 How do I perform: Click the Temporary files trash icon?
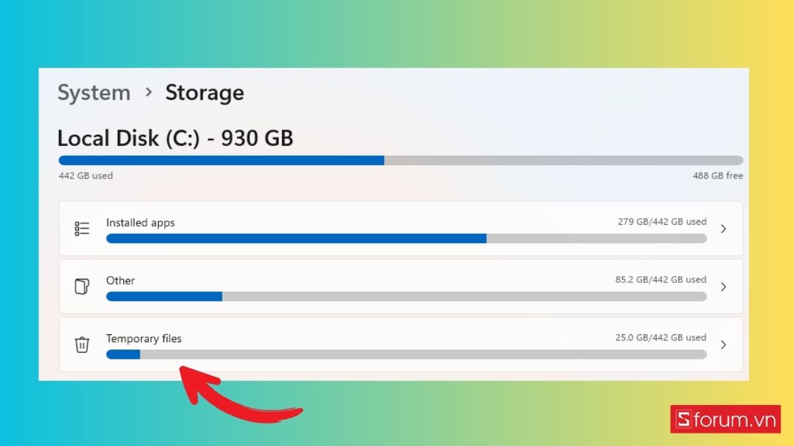point(82,344)
